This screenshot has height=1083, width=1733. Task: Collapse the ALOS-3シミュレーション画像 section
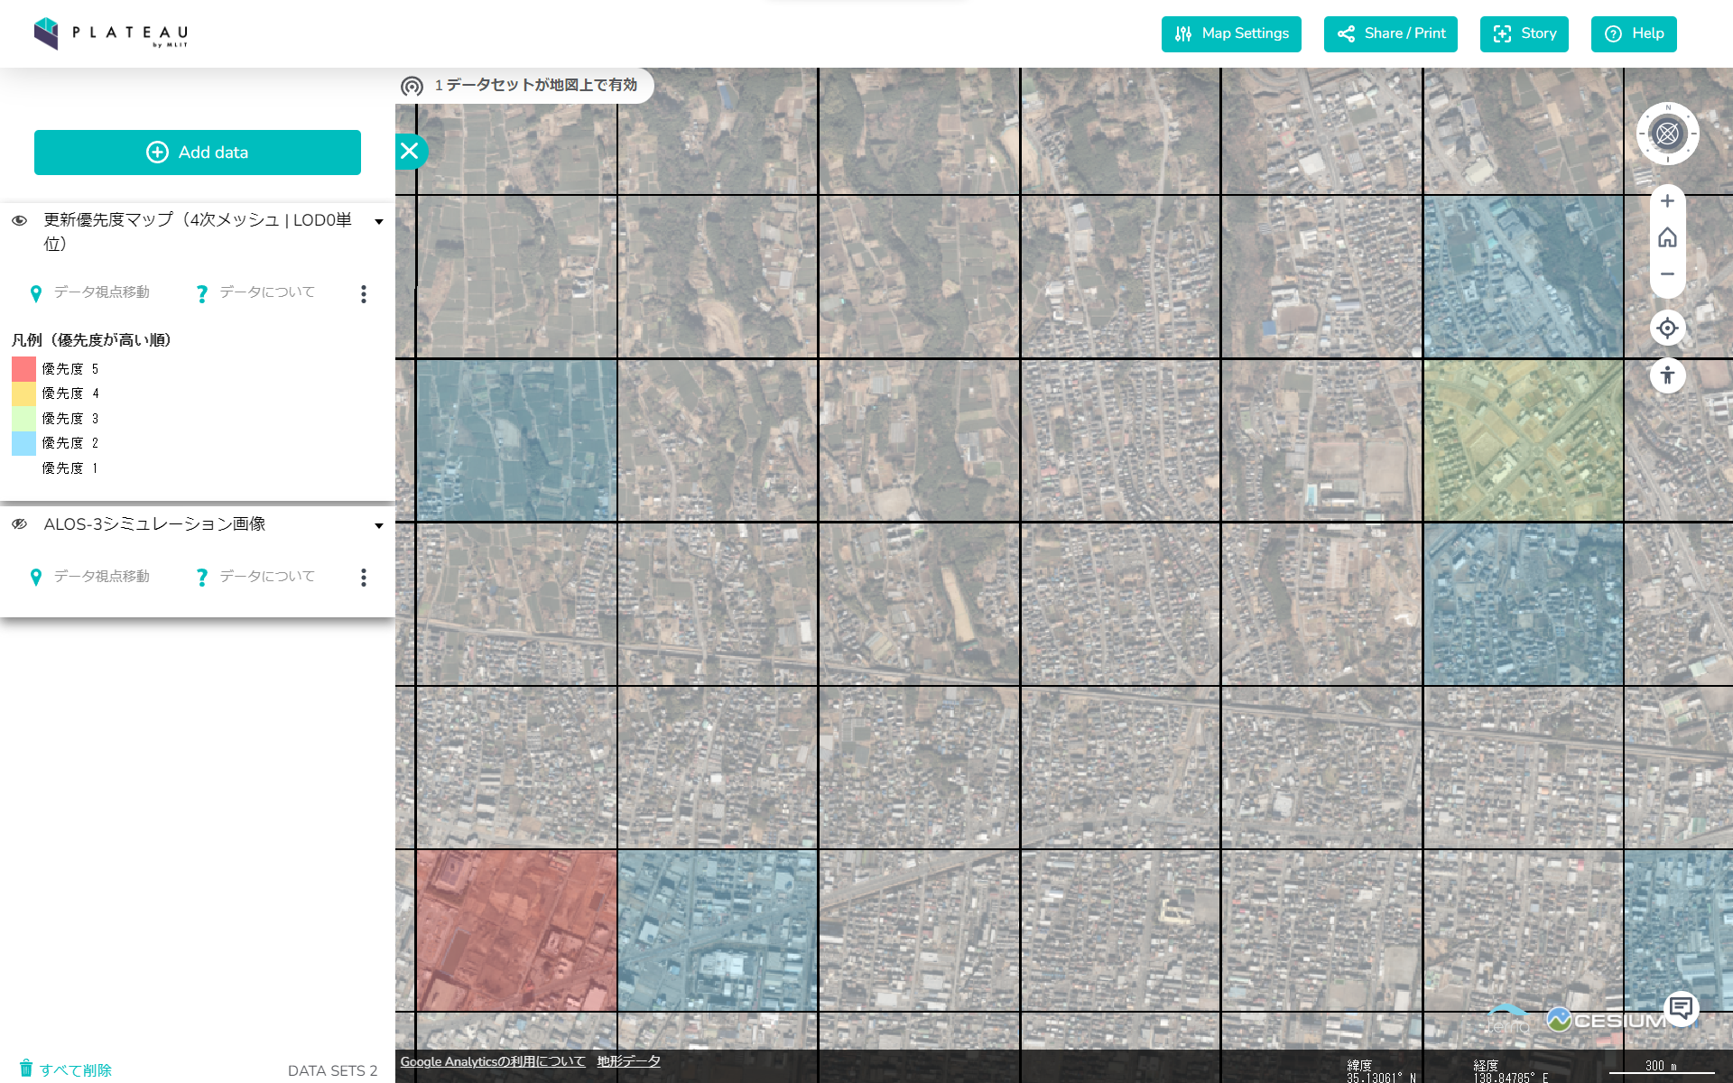[379, 526]
